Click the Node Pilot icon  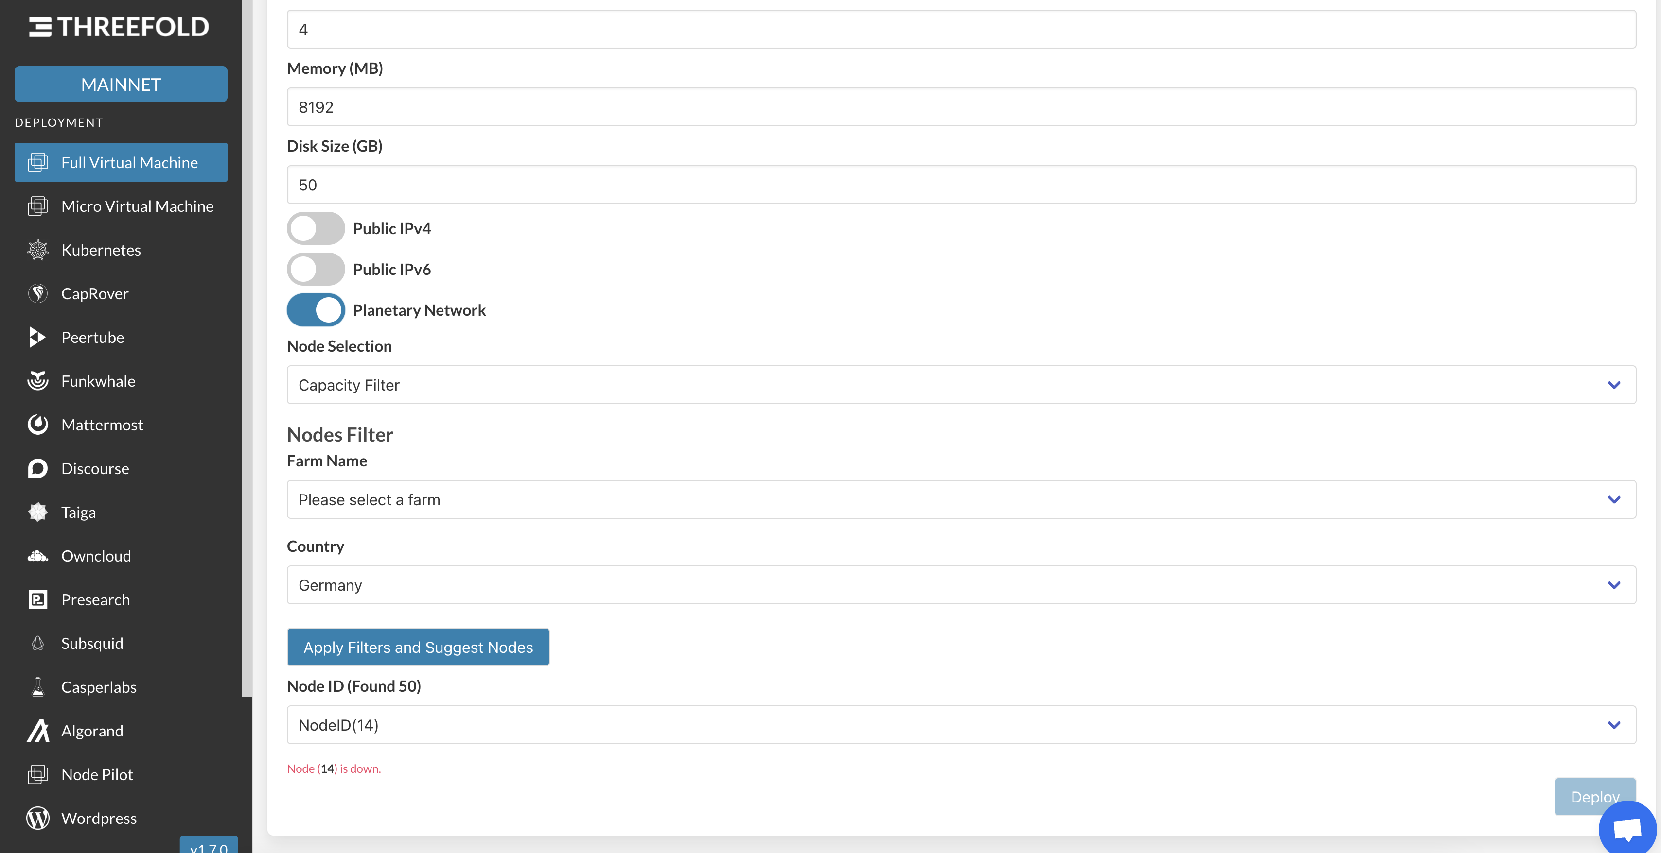[38, 774]
